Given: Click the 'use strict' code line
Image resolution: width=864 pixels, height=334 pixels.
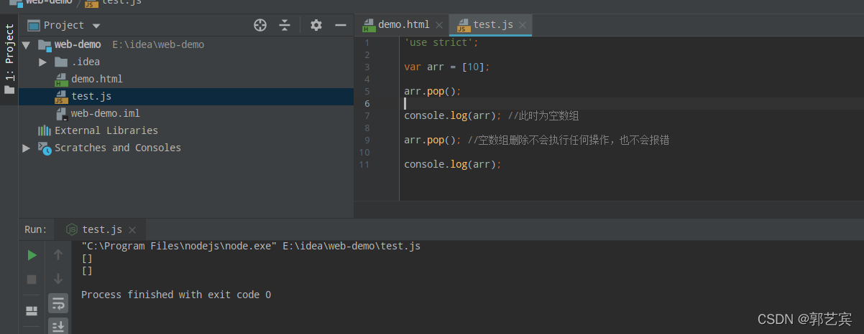Looking at the screenshot, I should pos(441,42).
